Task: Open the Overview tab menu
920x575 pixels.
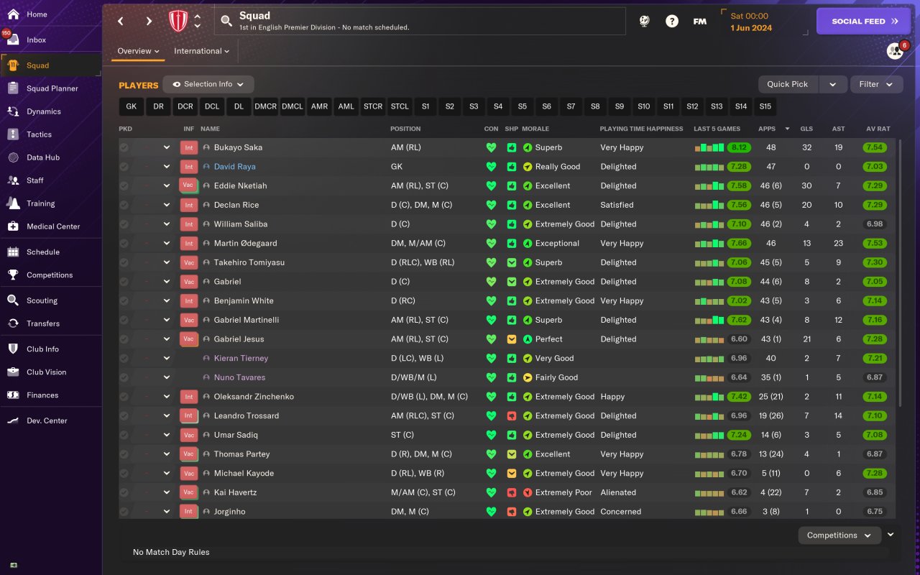Action: pos(139,51)
